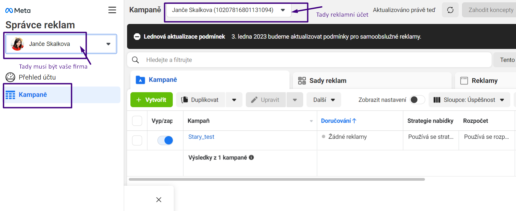This screenshot has height=211, width=516.
Task: Click the refresh icon button
Action: pyautogui.click(x=450, y=10)
